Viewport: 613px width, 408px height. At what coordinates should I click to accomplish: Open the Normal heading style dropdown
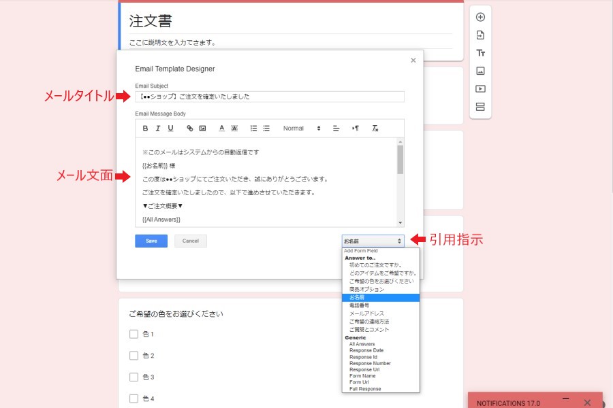pyautogui.click(x=302, y=129)
